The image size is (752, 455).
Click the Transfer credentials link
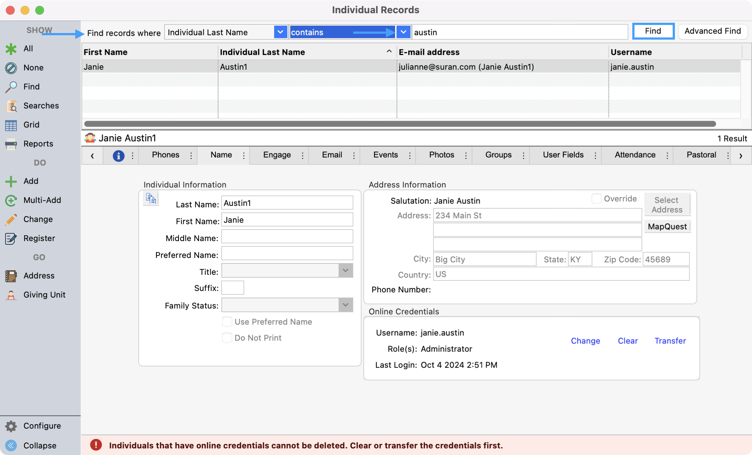670,341
